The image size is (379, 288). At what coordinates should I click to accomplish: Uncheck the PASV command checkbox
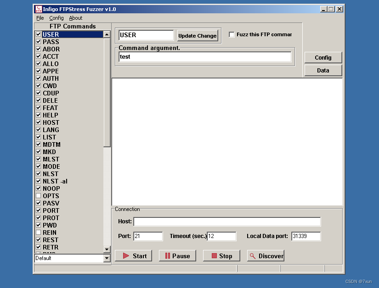pos(38,203)
